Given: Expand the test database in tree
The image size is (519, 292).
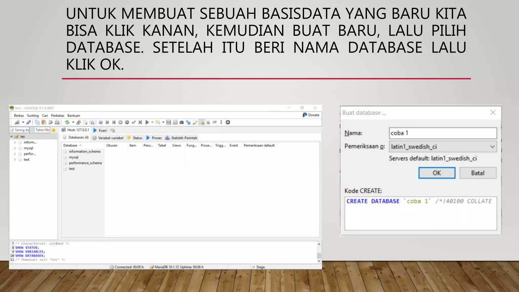Looking at the screenshot, I should pyautogui.click(x=15, y=160).
